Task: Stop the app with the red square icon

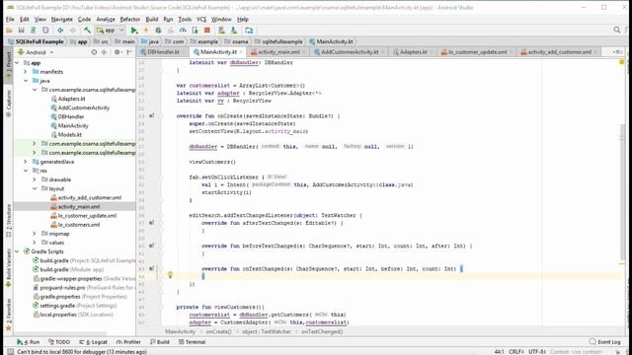Action: (x=207, y=31)
